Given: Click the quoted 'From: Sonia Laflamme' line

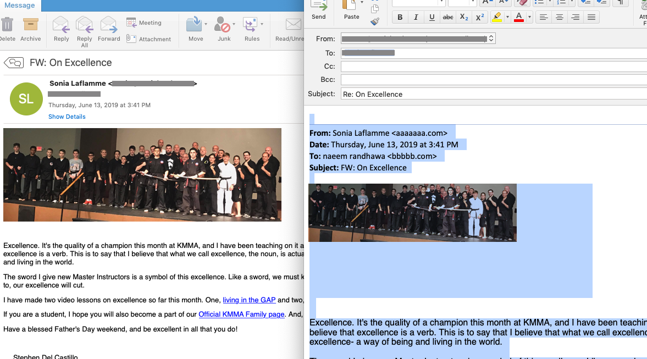Looking at the screenshot, I should pos(378,133).
